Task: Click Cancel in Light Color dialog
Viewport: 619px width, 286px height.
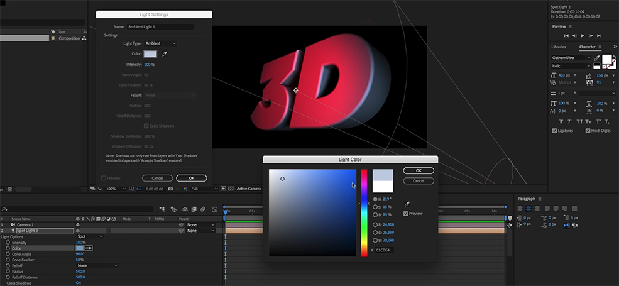Action: tap(419, 180)
